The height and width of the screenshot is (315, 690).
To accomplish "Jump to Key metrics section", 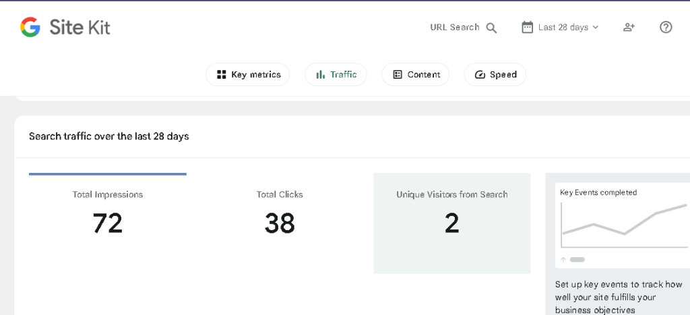I will click(x=248, y=75).
